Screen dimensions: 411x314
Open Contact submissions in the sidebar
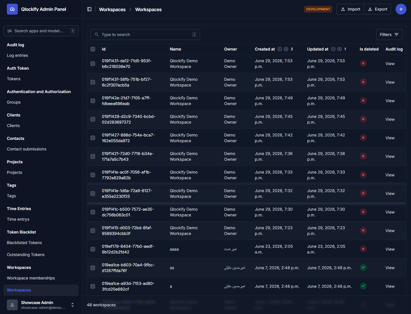point(27,149)
